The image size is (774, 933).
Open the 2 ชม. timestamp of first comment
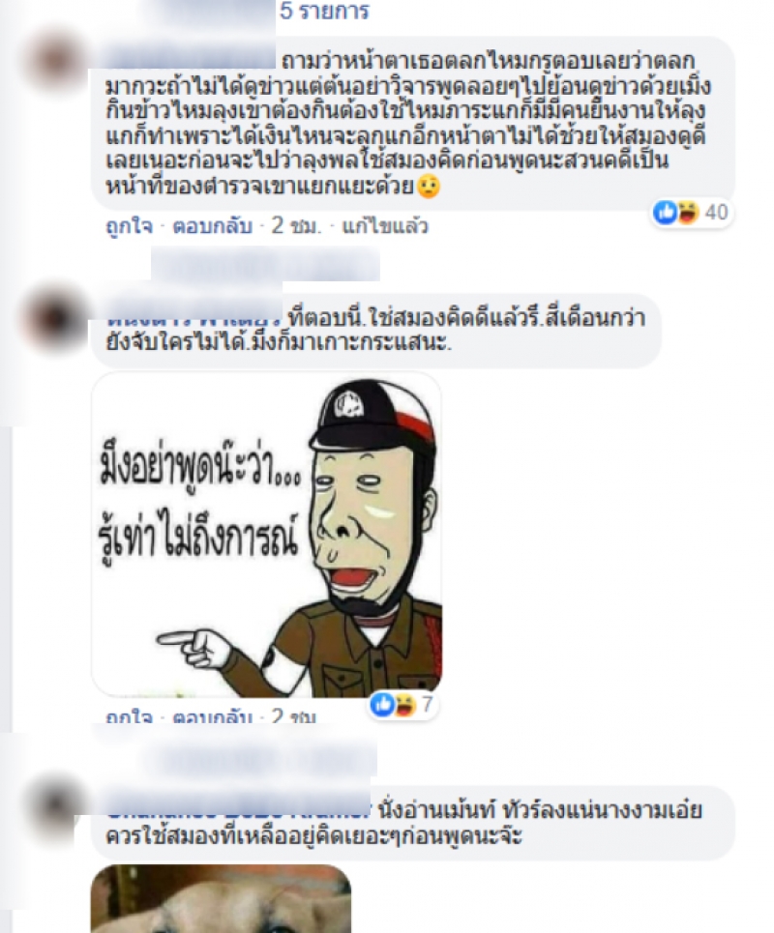[296, 226]
